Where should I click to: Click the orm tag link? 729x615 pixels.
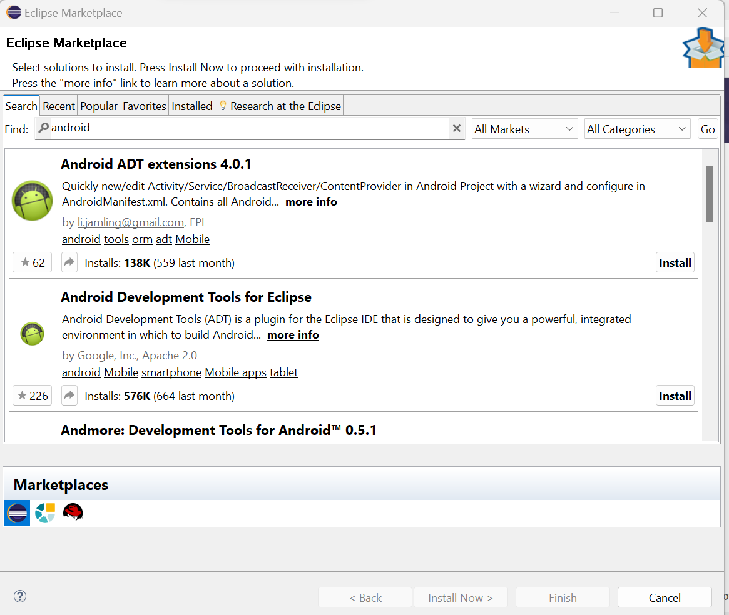click(142, 239)
